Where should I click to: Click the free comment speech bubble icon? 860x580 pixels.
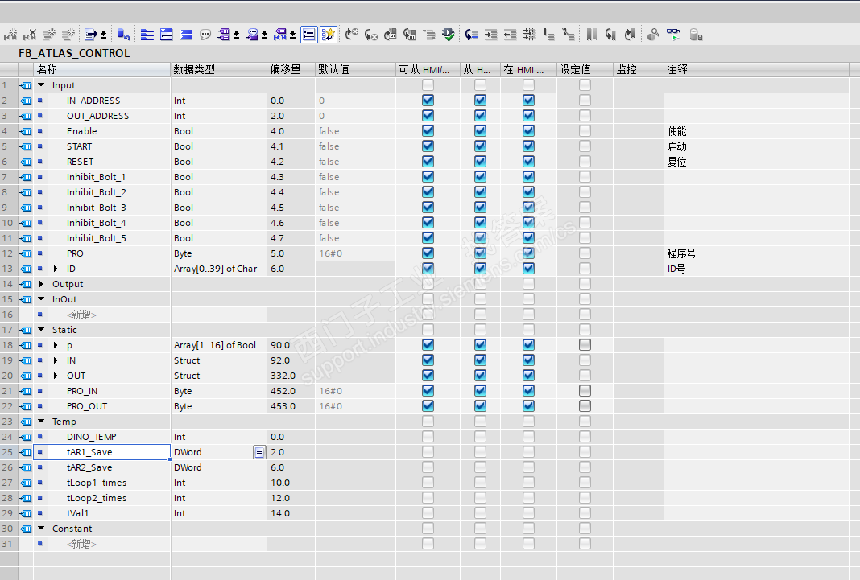205,35
